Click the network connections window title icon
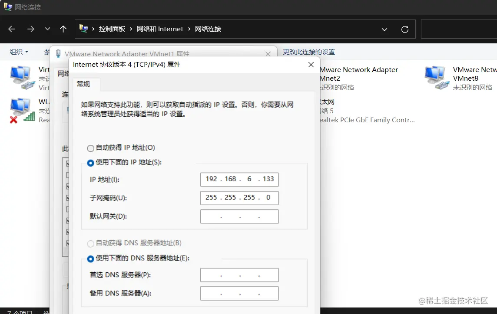The height and width of the screenshot is (314, 497). pyautogui.click(x=8, y=7)
